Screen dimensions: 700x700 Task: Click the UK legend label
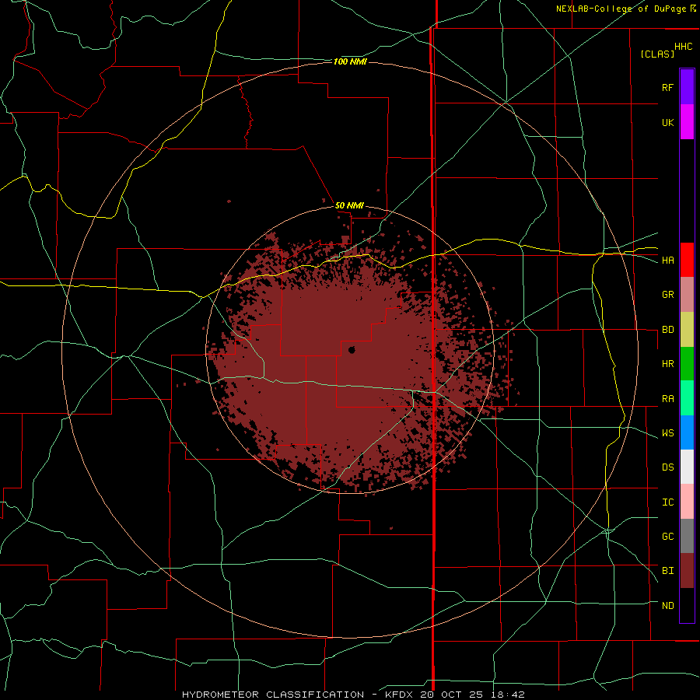667,122
